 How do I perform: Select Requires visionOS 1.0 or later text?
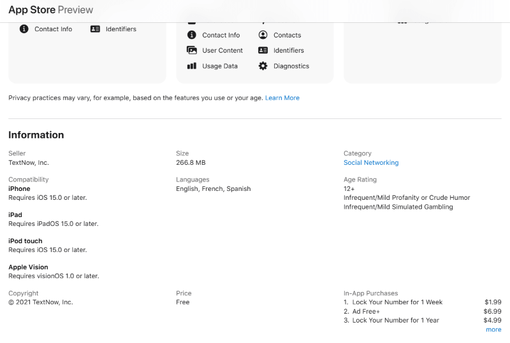pos(54,276)
